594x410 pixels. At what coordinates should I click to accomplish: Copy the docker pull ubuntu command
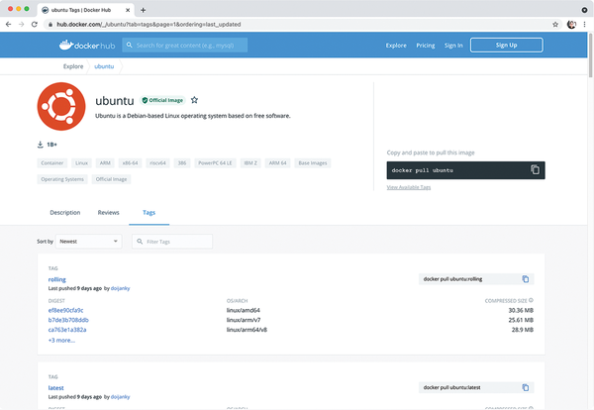pyautogui.click(x=535, y=169)
